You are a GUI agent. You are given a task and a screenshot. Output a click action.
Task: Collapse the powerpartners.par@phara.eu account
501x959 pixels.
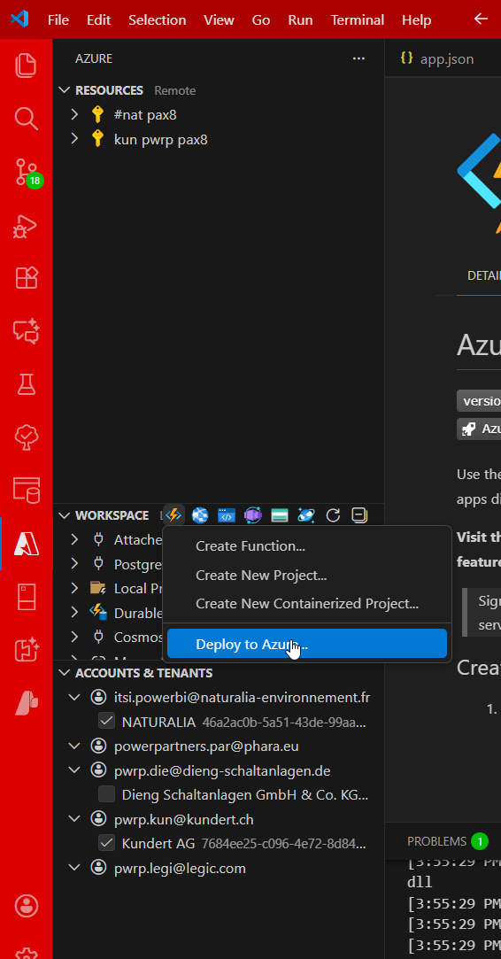click(x=74, y=746)
